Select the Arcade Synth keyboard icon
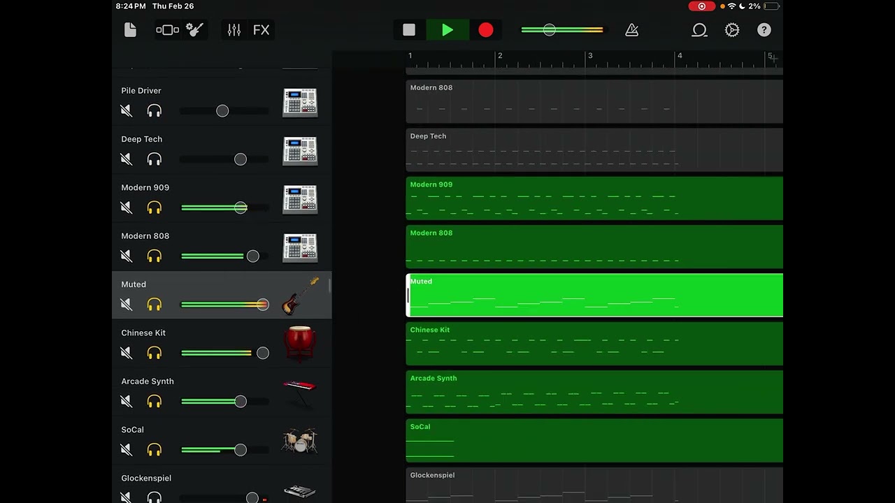Viewport: 895px width, 503px height. coord(300,393)
